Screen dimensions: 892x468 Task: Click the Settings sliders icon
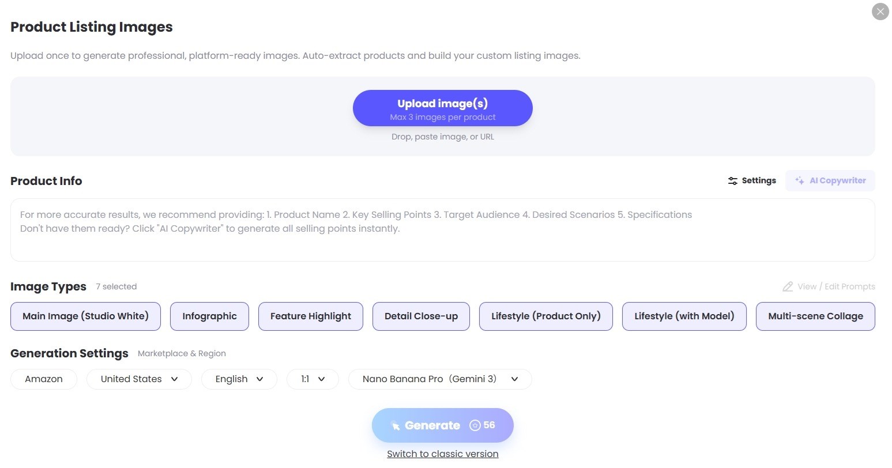point(733,181)
